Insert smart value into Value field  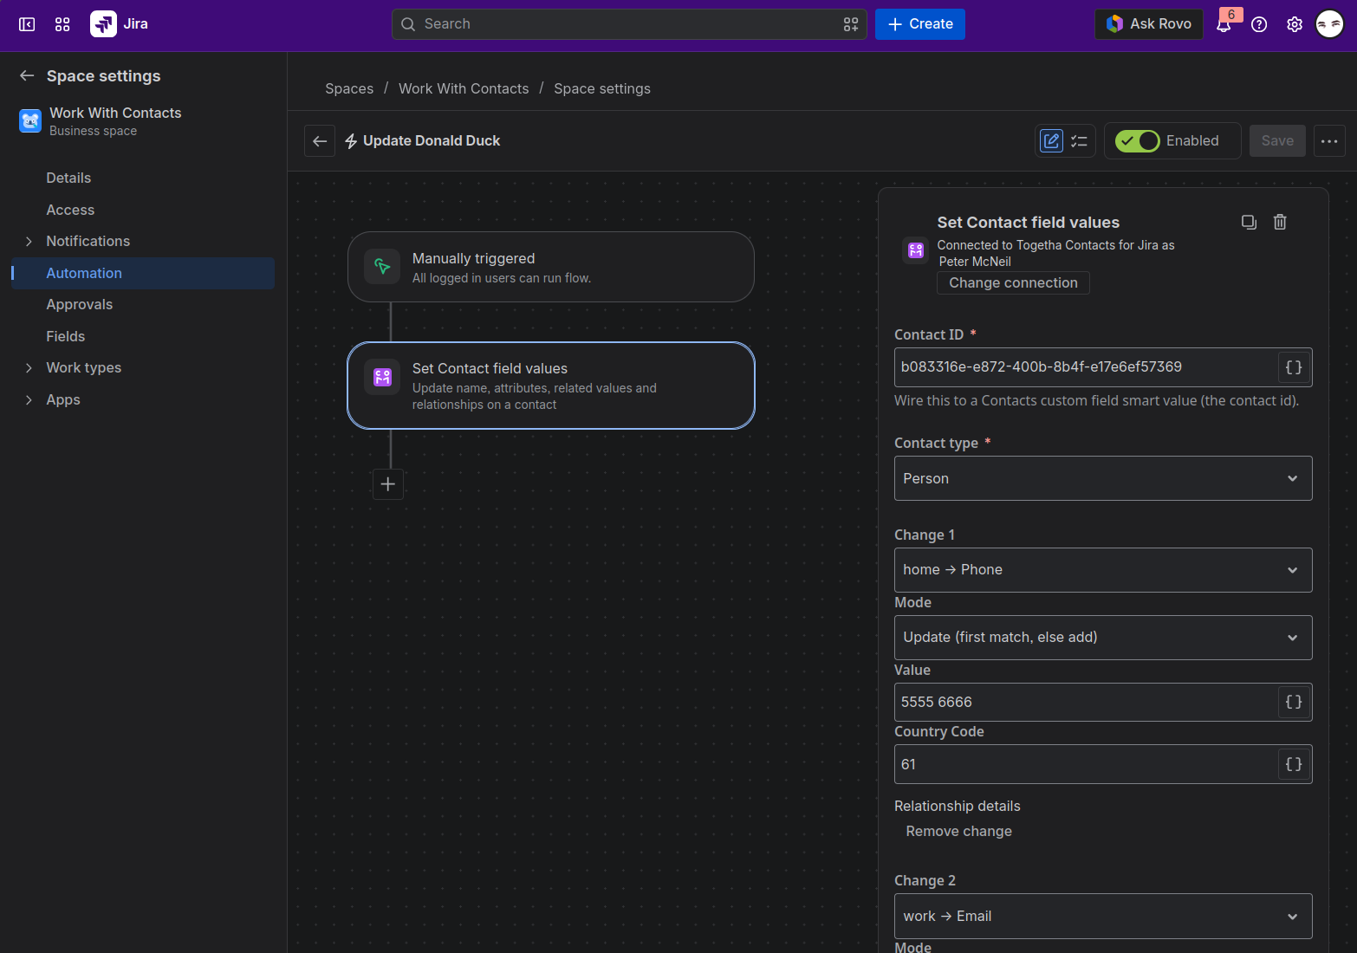[x=1294, y=702]
